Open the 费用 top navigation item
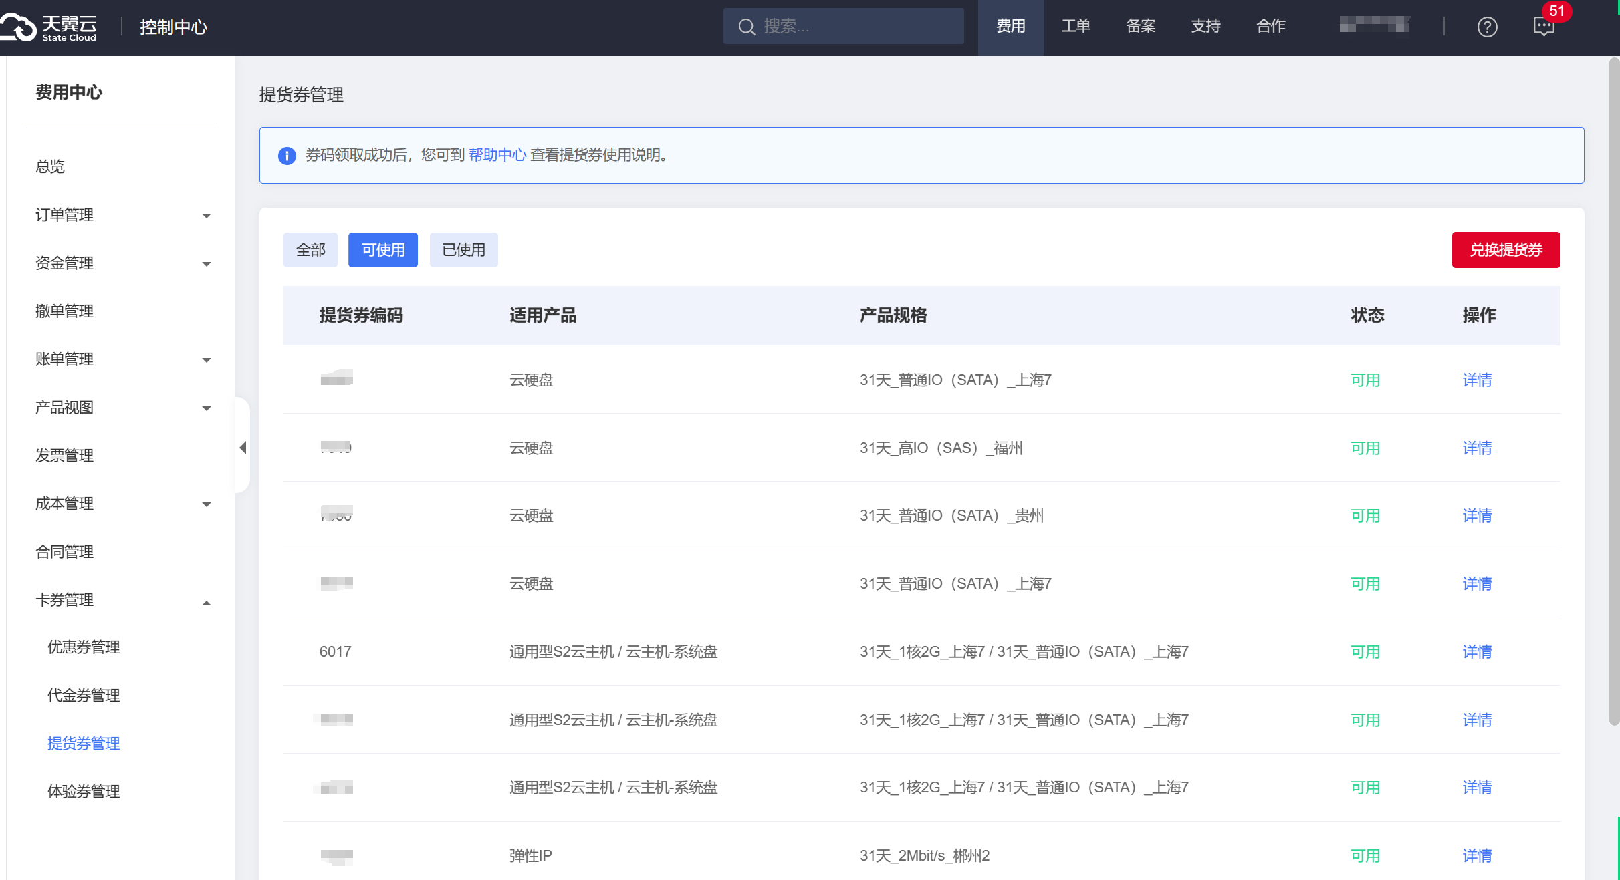This screenshot has width=1620, height=880. click(1010, 27)
